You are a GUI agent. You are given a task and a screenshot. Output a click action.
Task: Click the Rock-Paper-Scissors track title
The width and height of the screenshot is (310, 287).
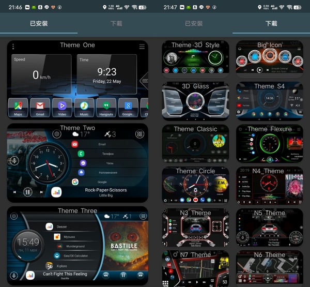coord(106,190)
